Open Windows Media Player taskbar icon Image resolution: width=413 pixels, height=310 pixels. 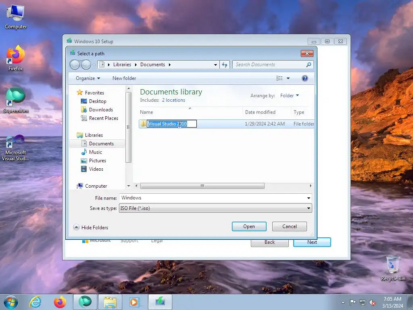[x=135, y=302]
